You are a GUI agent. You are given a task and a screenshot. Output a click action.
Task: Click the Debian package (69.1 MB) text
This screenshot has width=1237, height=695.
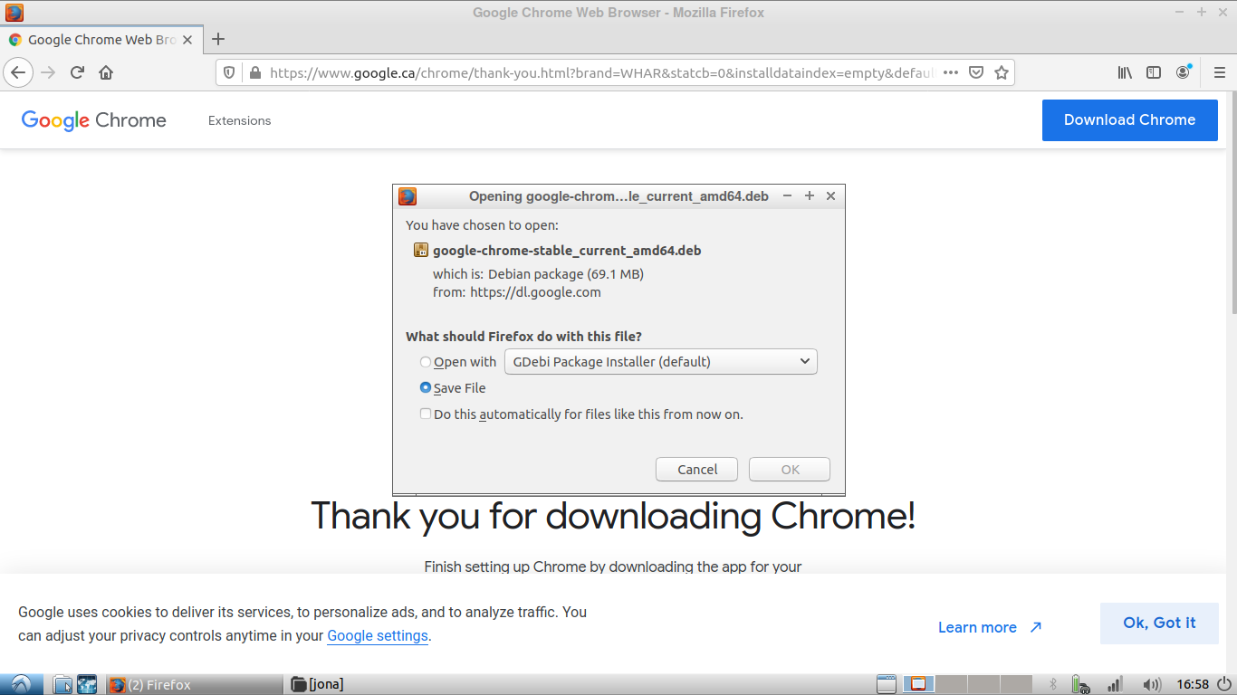566,273
